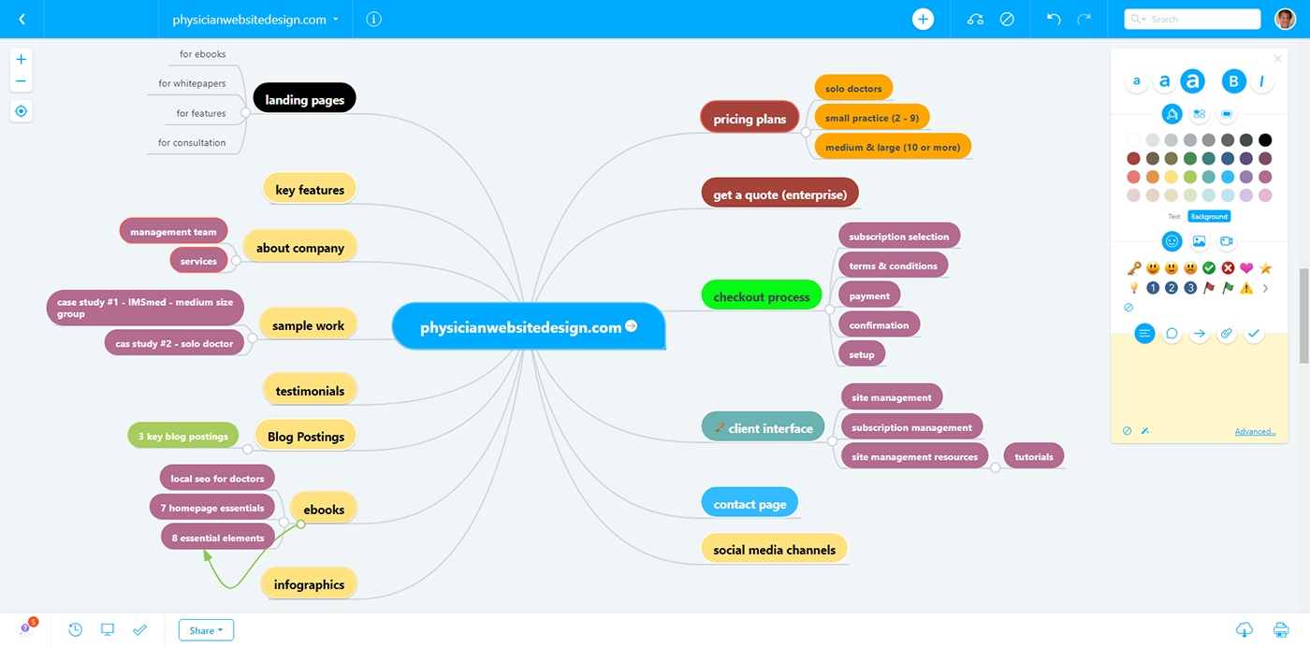Open the history view clock icon
The height and width of the screenshot is (647, 1310).
(x=76, y=630)
